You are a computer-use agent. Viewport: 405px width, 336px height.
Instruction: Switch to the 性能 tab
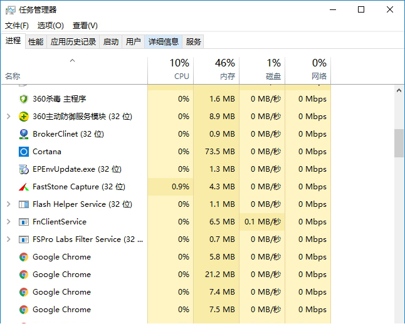[36, 41]
